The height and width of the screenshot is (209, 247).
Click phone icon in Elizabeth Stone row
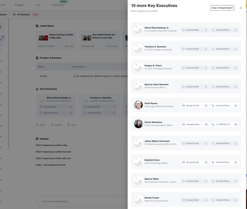213,162
